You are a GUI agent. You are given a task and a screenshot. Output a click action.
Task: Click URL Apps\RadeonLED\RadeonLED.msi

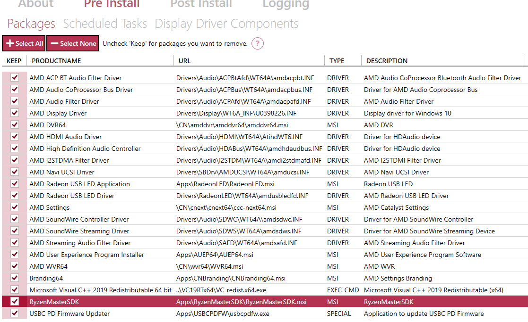pos(225,184)
